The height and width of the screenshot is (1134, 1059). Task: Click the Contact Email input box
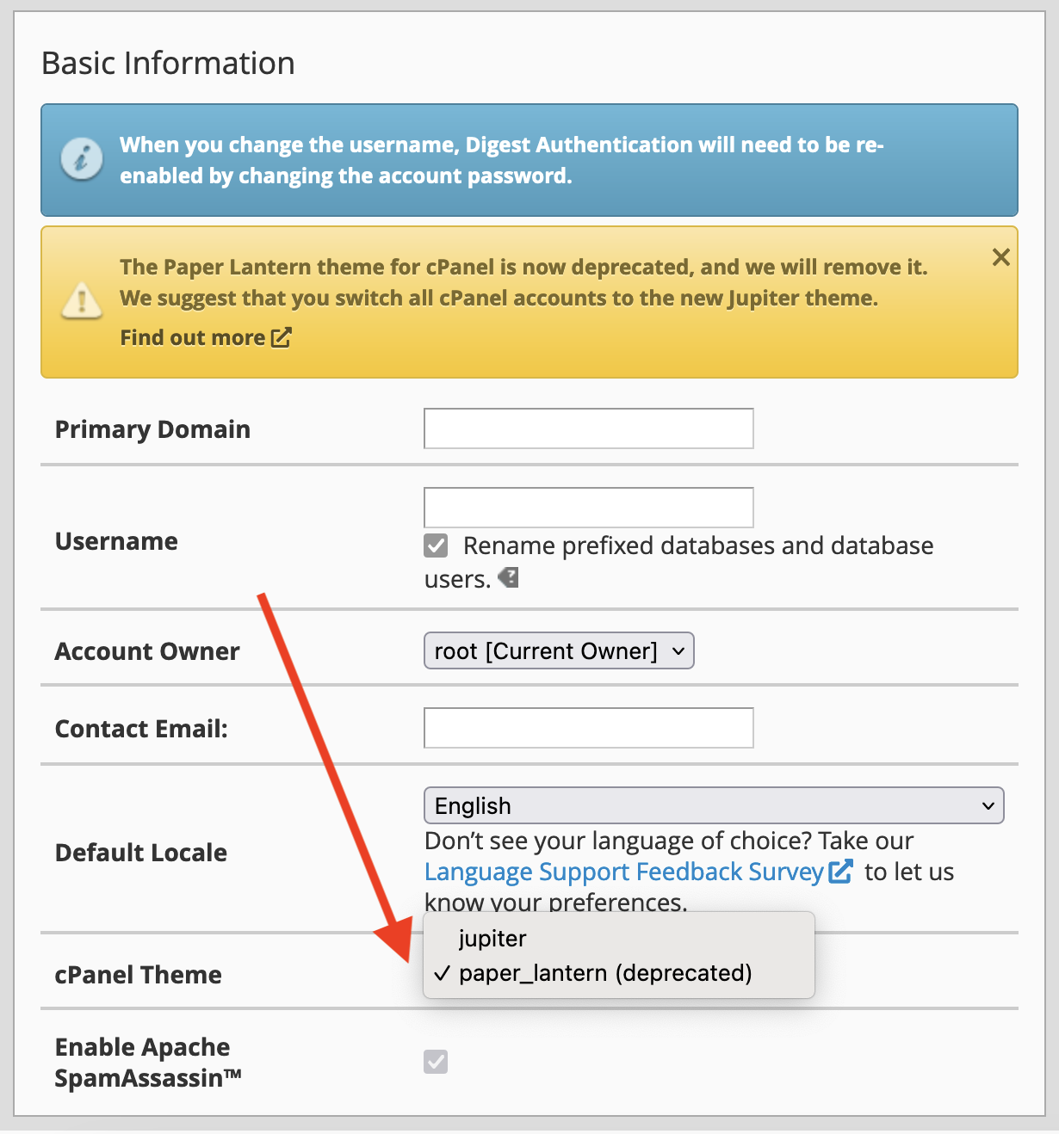(589, 728)
